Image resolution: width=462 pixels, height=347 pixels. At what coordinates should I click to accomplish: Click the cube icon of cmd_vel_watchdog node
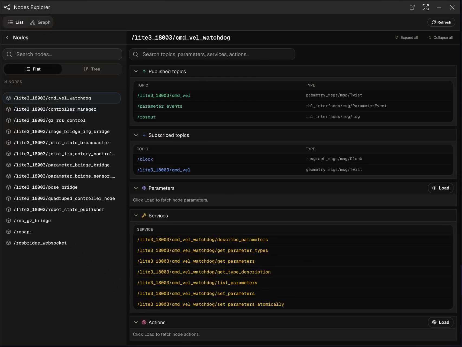[x=9, y=98]
